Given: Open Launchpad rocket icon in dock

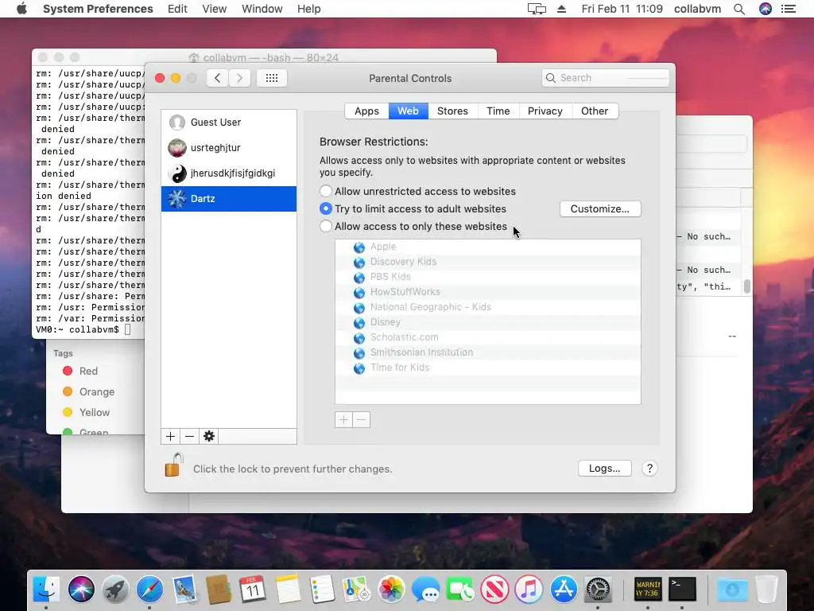Looking at the screenshot, I should pos(115,590).
